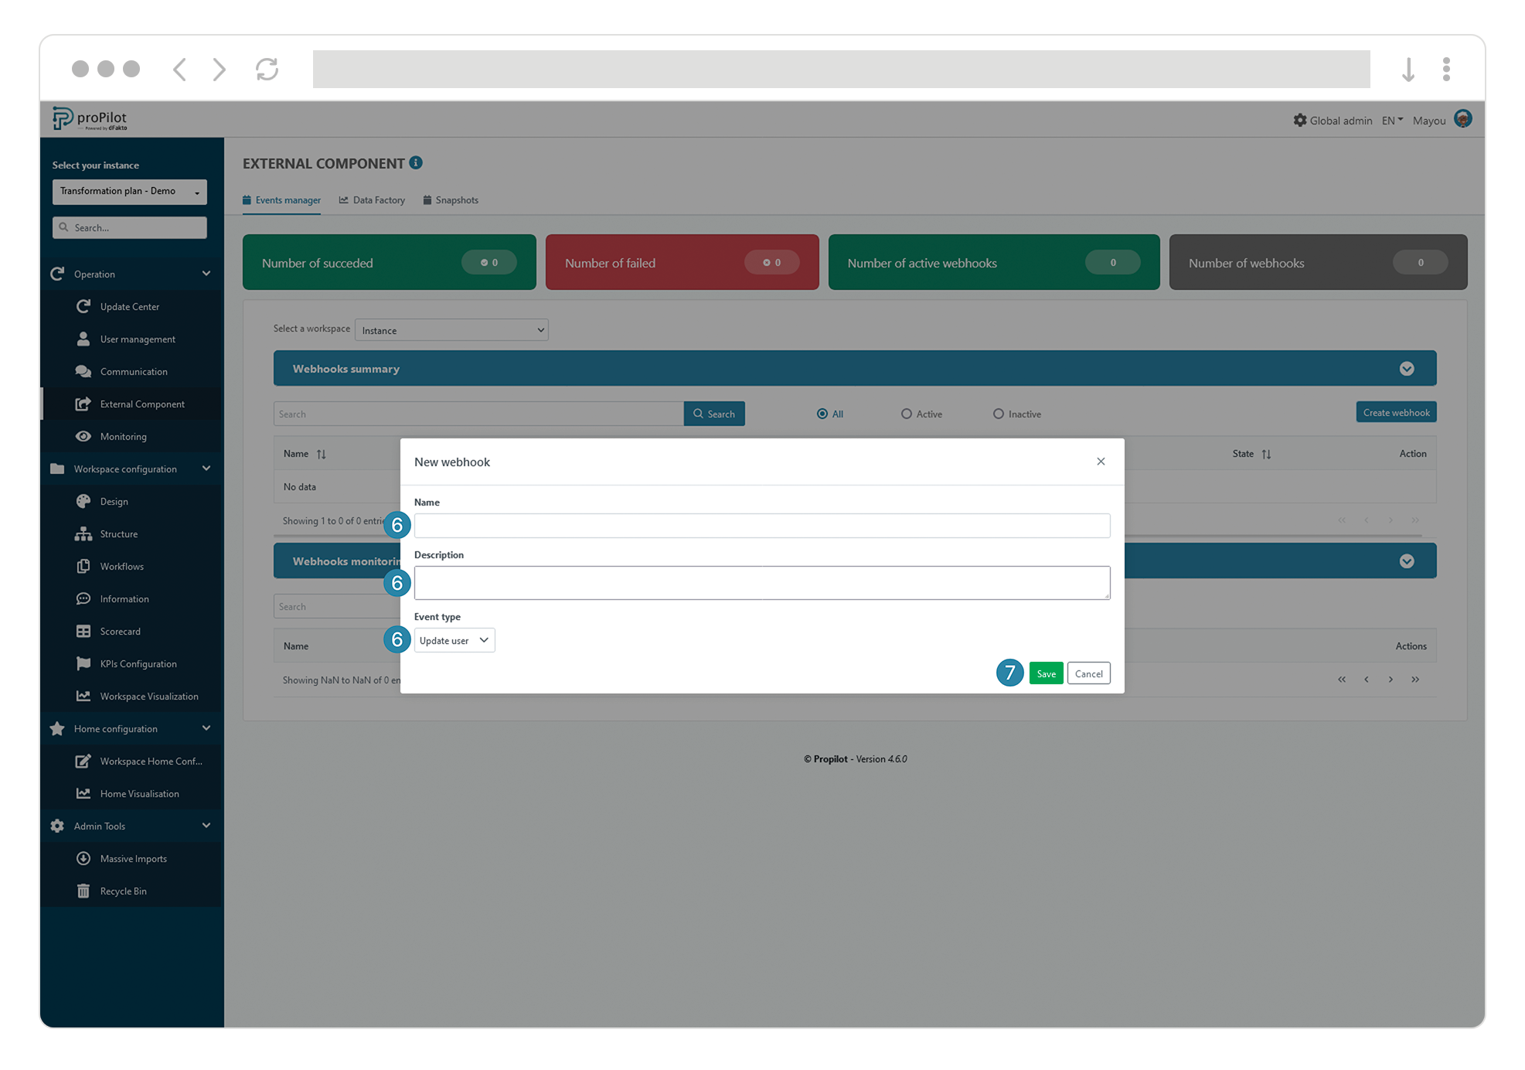The width and height of the screenshot is (1525, 1070).
Task: Click the Recycle Bin trash icon
Action: [83, 891]
